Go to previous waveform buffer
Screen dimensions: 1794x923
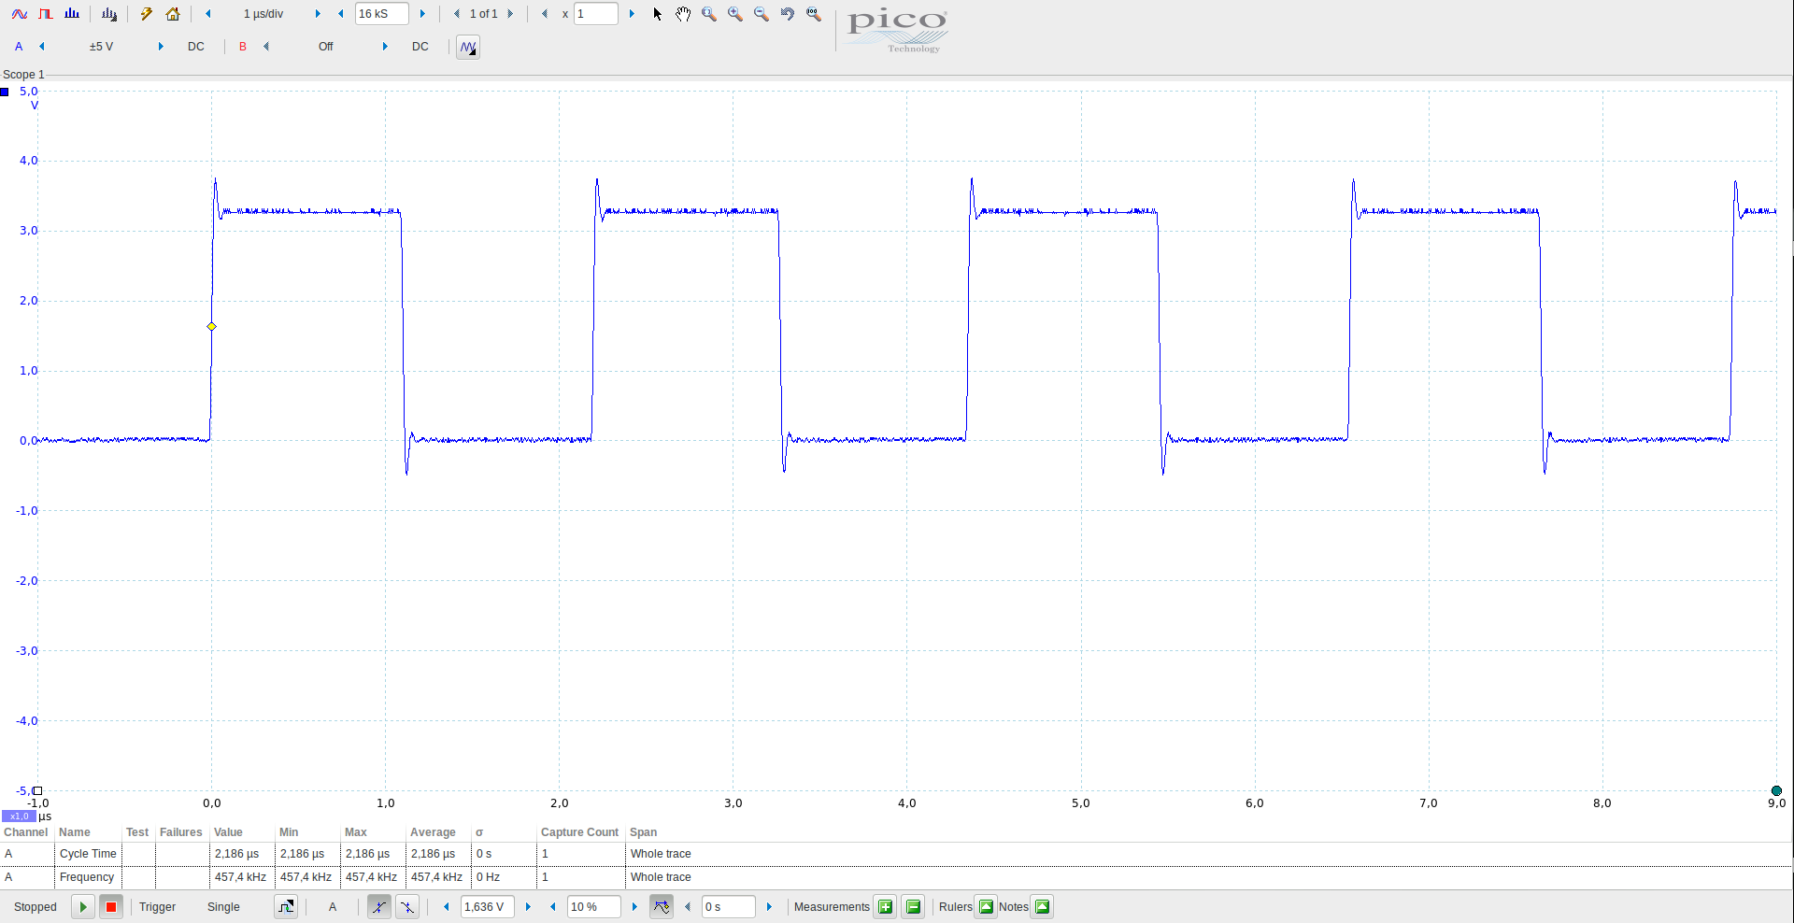(457, 14)
